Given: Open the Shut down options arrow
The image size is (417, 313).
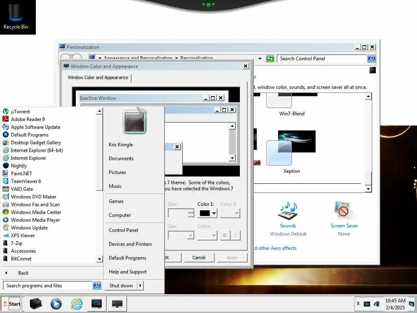Looking at the screenshot, I should coord(140,286).
